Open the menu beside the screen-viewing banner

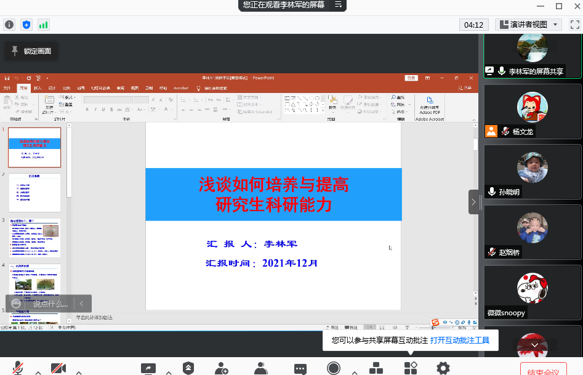tap(338, 5)
